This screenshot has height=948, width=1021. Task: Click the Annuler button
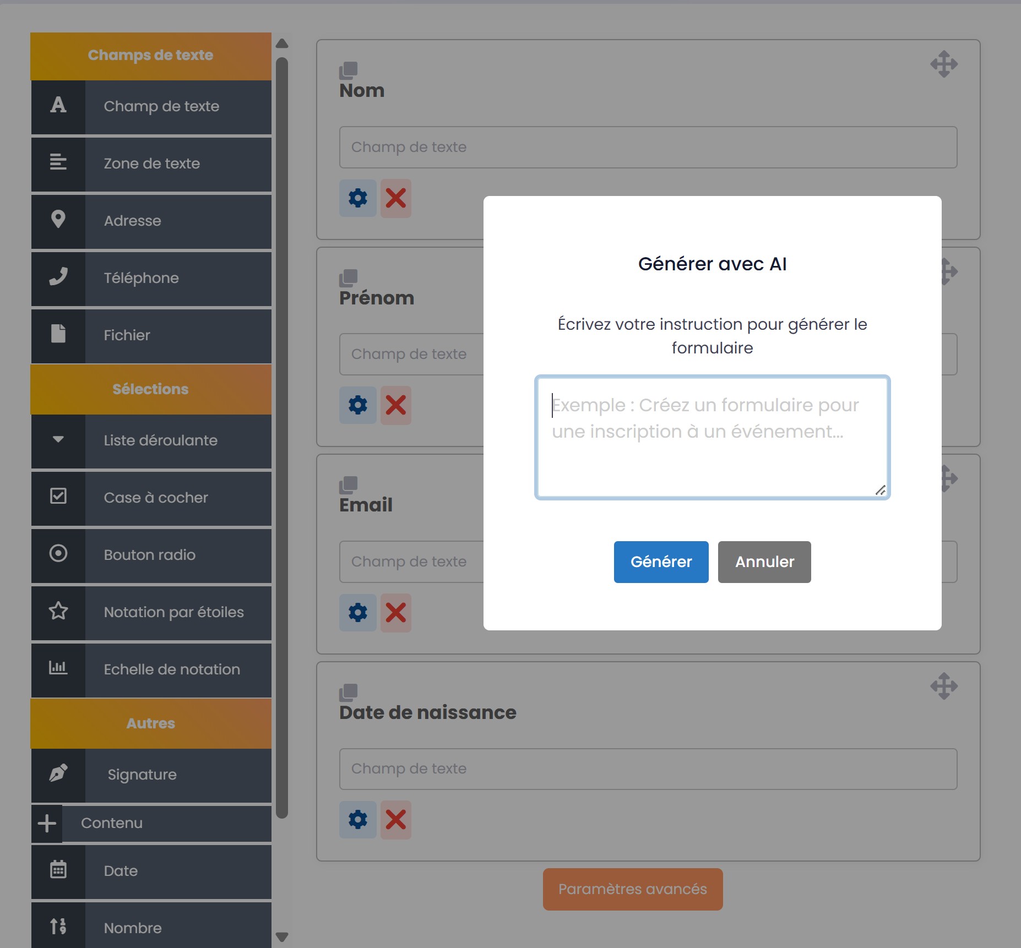coord(764,562)
